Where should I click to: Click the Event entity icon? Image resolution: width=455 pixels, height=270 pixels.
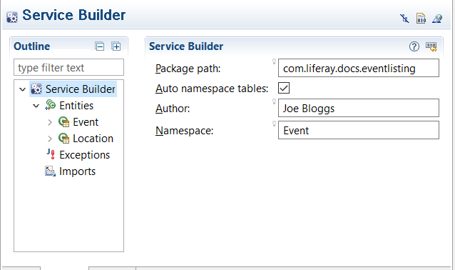tap(64, 121)
